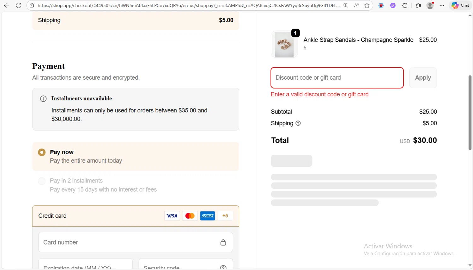473x270 pixels.
Task: Open the Ankle Strap Sandals product thumbnail
Action: [284, 44]
